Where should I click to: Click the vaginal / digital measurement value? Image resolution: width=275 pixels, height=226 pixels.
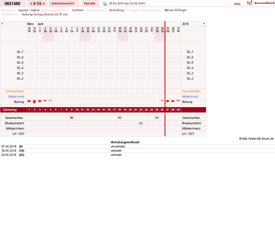29,10
